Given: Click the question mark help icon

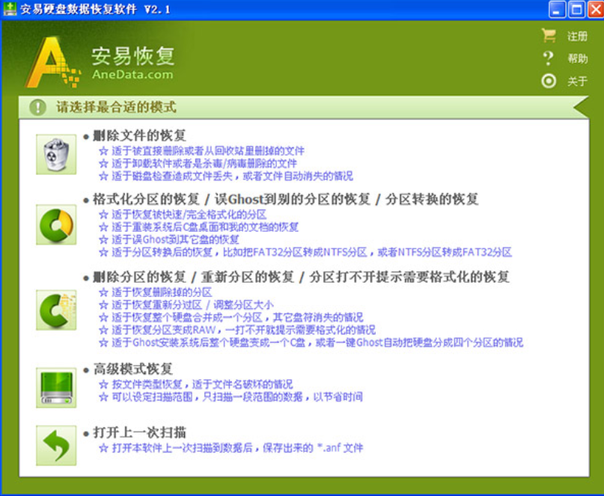Looking at the screenshot, I should point(548,58).
